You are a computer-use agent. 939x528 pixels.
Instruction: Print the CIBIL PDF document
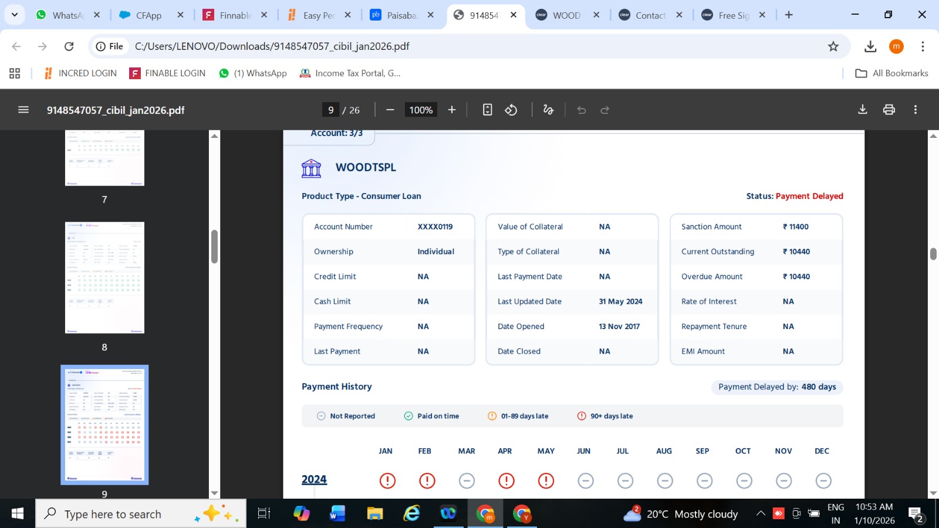(889, 110)
